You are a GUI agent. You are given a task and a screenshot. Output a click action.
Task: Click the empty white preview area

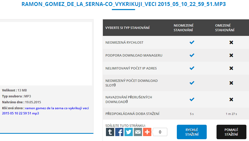point(46,54)
